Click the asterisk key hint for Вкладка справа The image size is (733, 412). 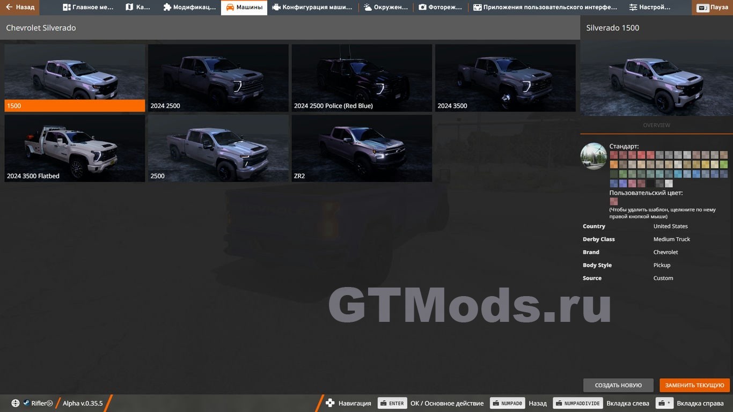click(664, 403)
